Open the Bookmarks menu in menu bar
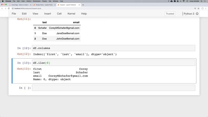Image resolution: width=208 pixels, height=117 pixels. (x=37, y=1)
